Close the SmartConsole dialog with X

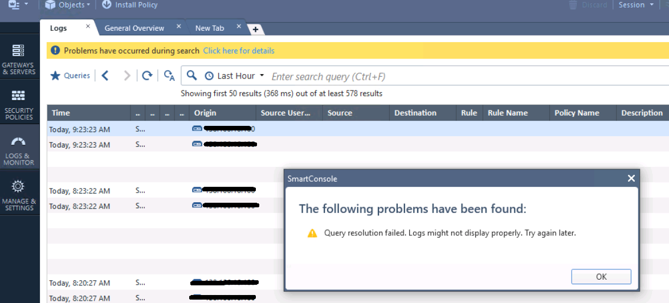pos(631,179)
